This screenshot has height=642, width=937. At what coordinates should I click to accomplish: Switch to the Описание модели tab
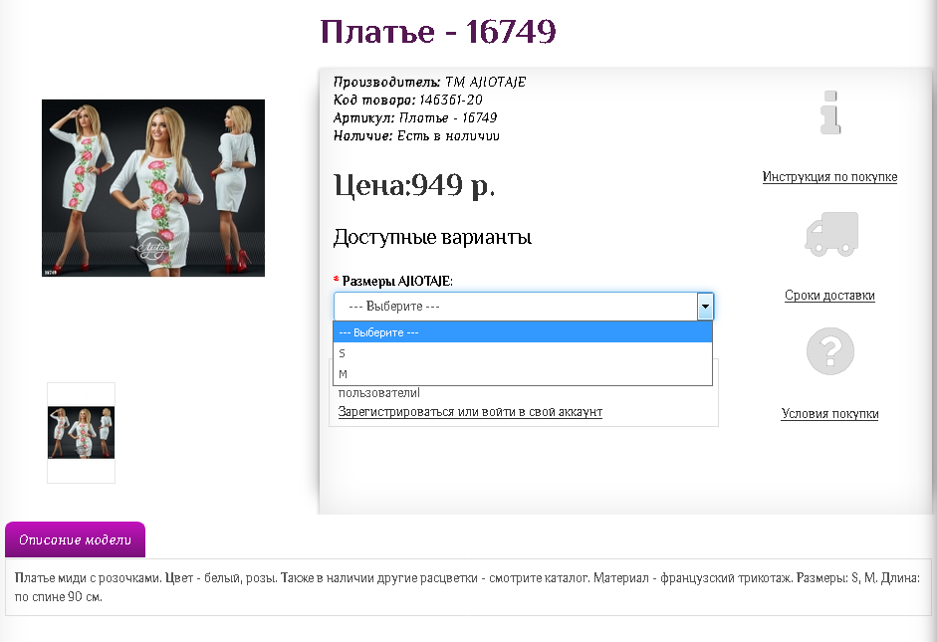coord(76,540)
